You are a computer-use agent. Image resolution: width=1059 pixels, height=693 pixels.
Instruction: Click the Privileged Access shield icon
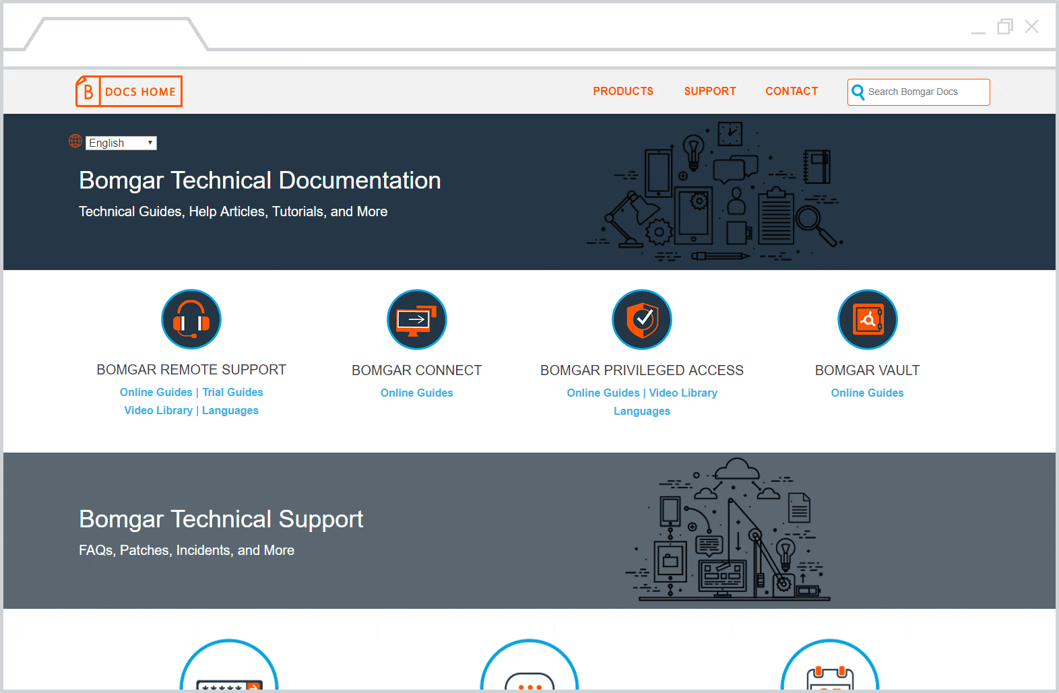642,320
